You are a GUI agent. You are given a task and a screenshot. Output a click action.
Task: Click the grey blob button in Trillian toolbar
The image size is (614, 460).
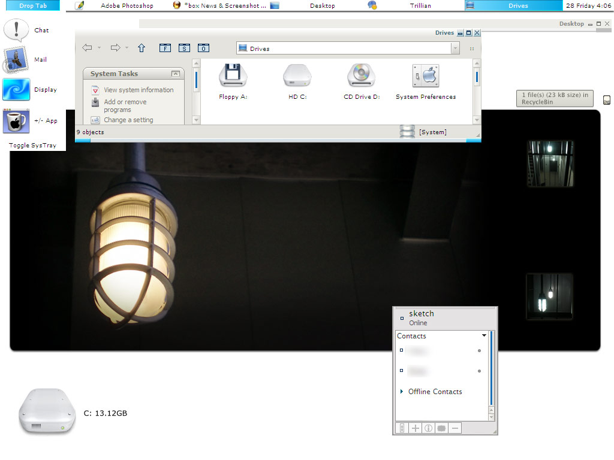442,428
